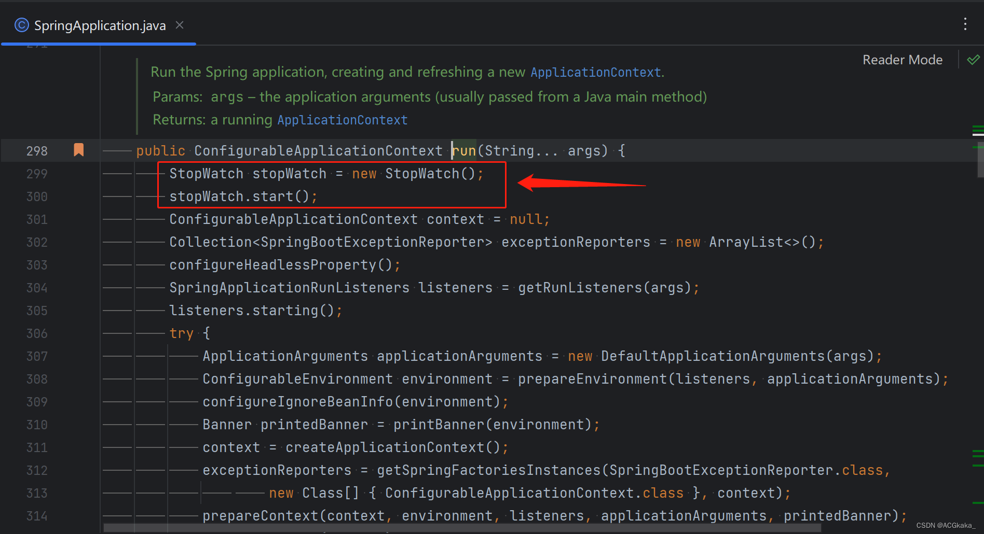This screenshot has height=534, width=984.
Task: Close the SpringApplication.java tab
Action: point(180,25)
